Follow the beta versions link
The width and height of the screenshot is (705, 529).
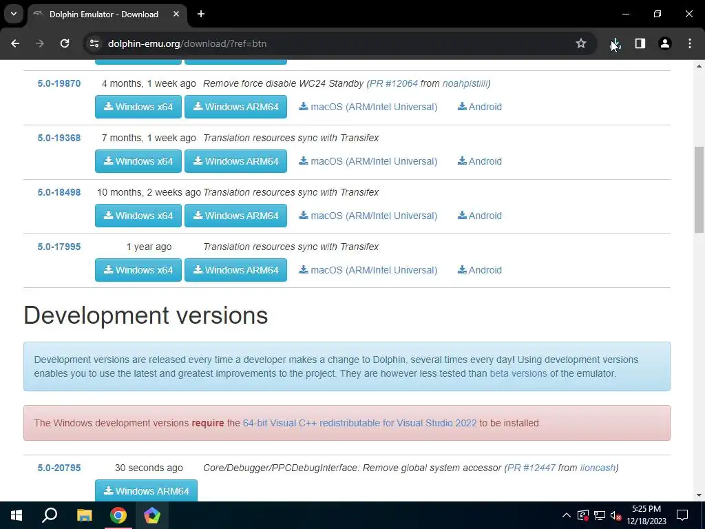pyautogui.click(x=518, y=374)
